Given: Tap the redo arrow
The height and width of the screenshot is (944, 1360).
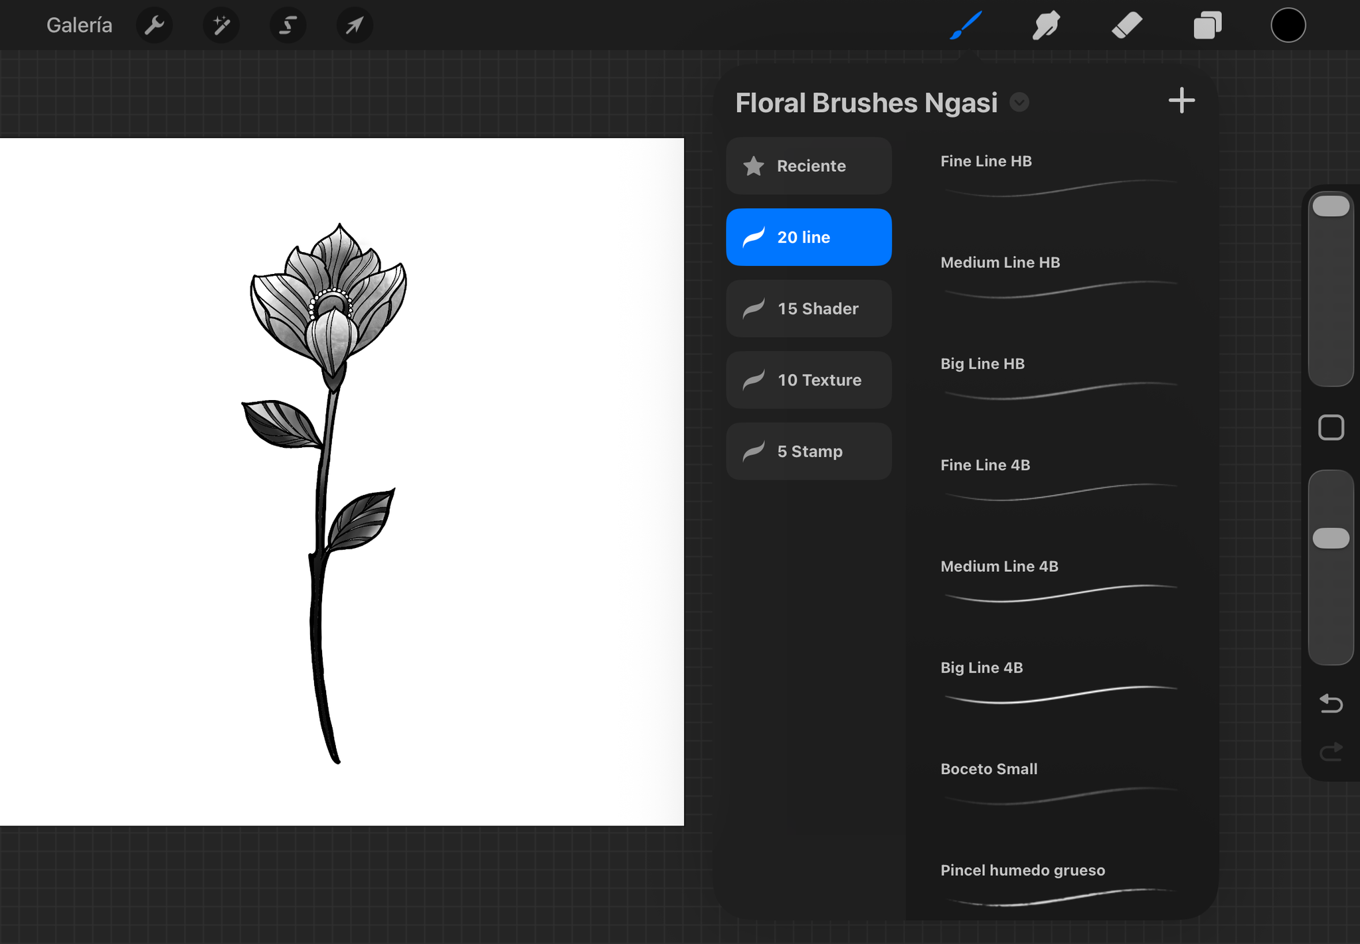Looking at the screenshot, I should pos(1331,752).
